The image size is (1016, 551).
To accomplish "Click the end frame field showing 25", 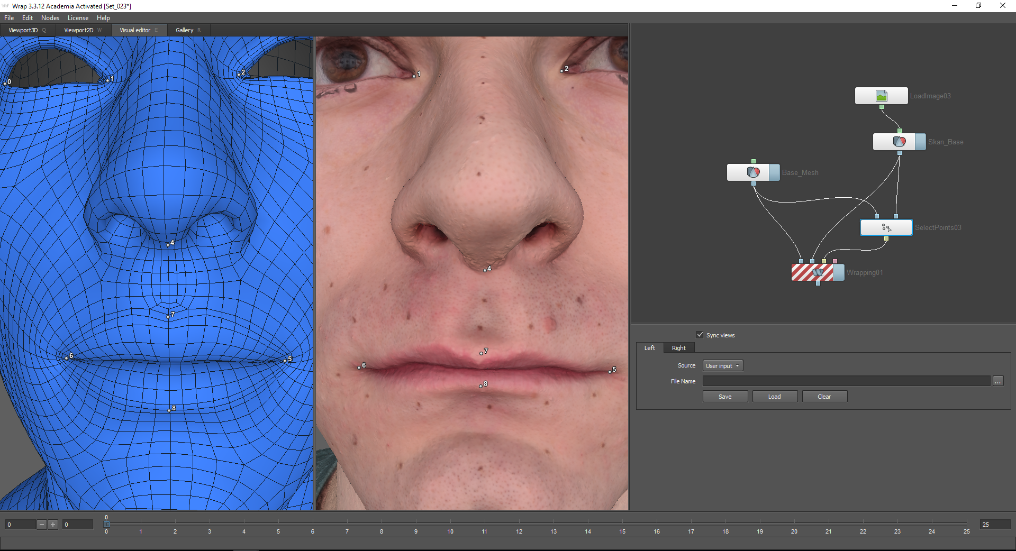I will (x=995, y=525).
